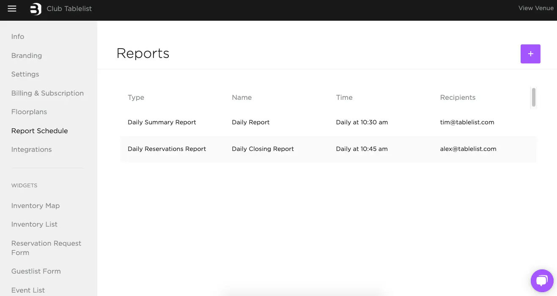Open Guestlist Form widget
This screenshot has width=557, height=296.
36,271
